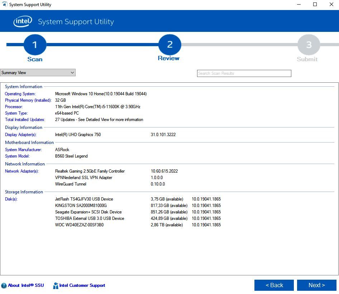The image size is (339, 294).
Task: Click WireGuard Tunnel entry
Action: pos(71,184)
